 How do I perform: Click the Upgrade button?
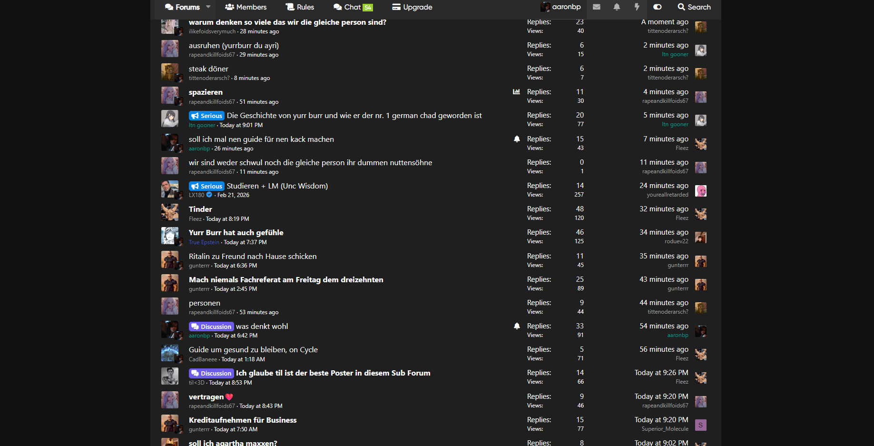(412, 7)
